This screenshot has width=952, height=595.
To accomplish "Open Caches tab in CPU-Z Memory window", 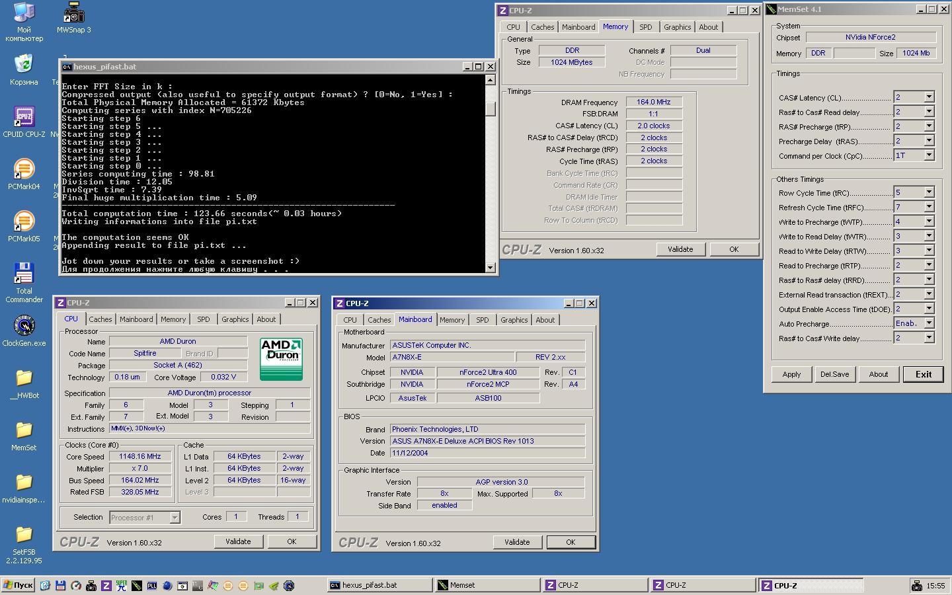I will tap(542, 27).
